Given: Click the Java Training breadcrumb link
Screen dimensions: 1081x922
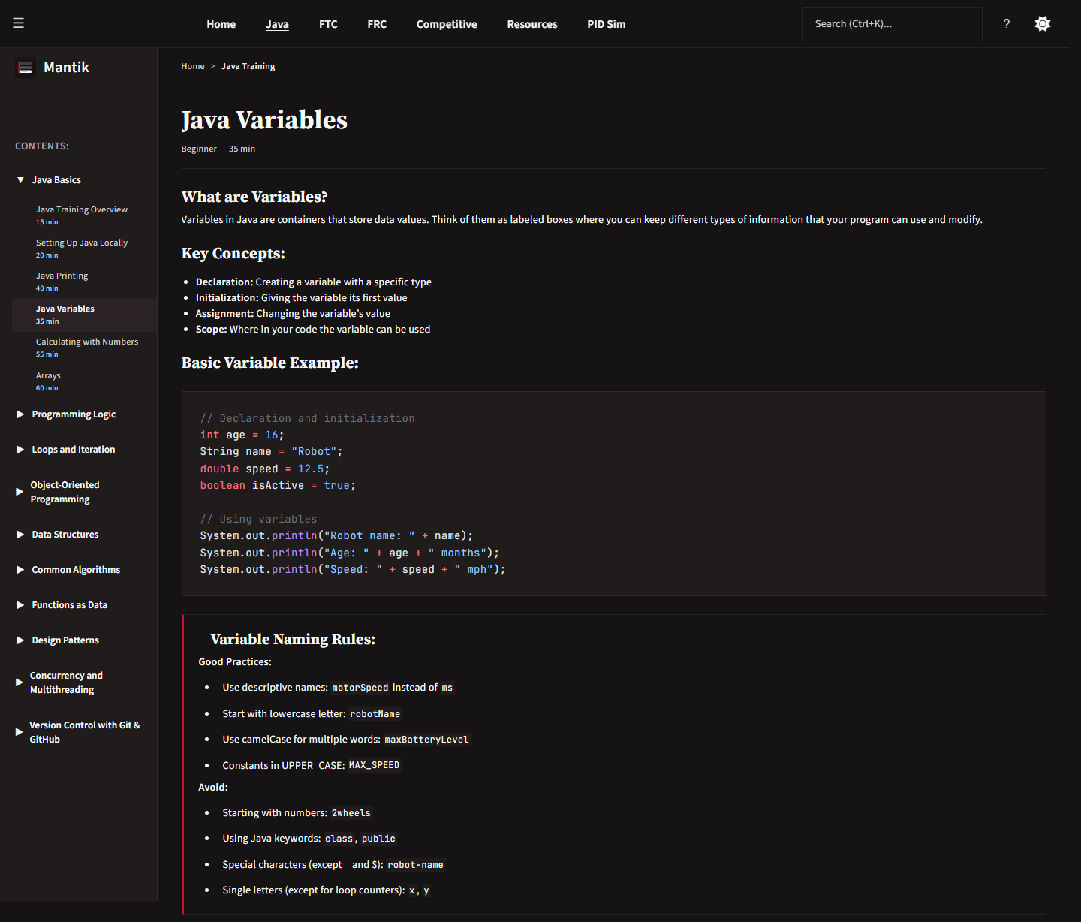Looking at the screenshot, I should [x=248, y=66].
